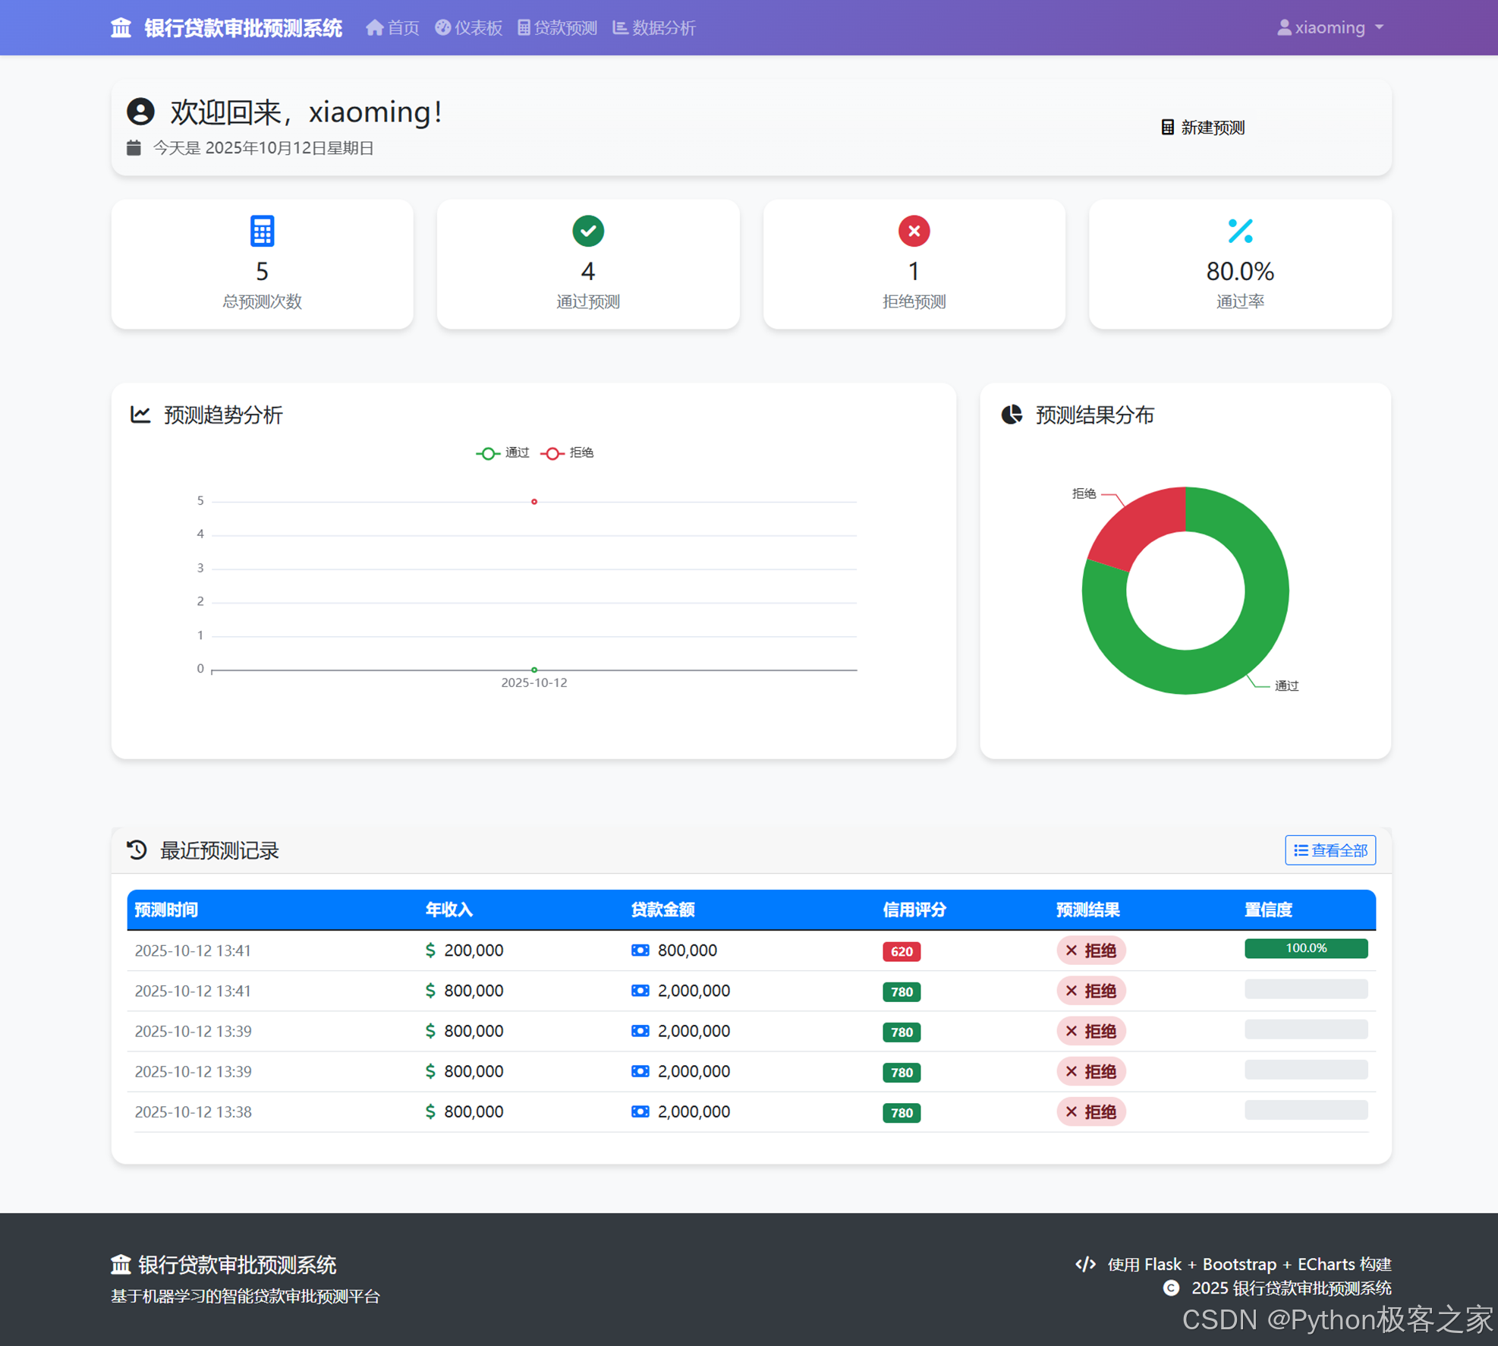
Task: Click the history clock icon beside 最近预测记录
Action: pyautogui.click(x=137, y=850)
